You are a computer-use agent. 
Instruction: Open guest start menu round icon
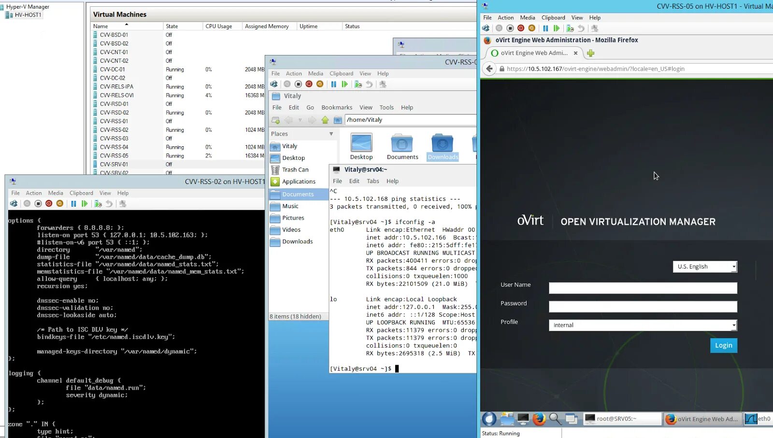click(x=489, y=419)
